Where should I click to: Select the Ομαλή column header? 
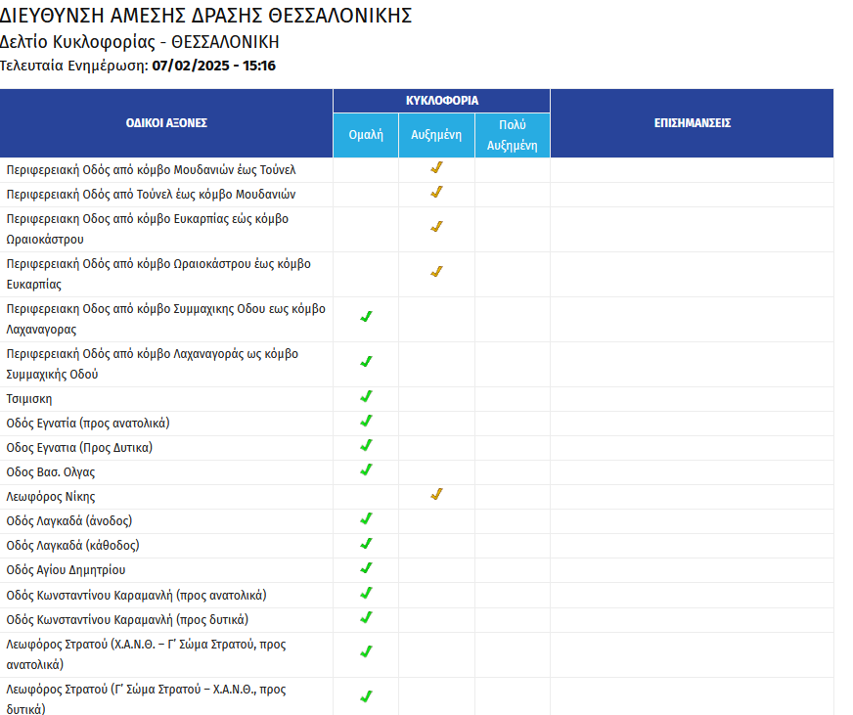tap(366, 136)
